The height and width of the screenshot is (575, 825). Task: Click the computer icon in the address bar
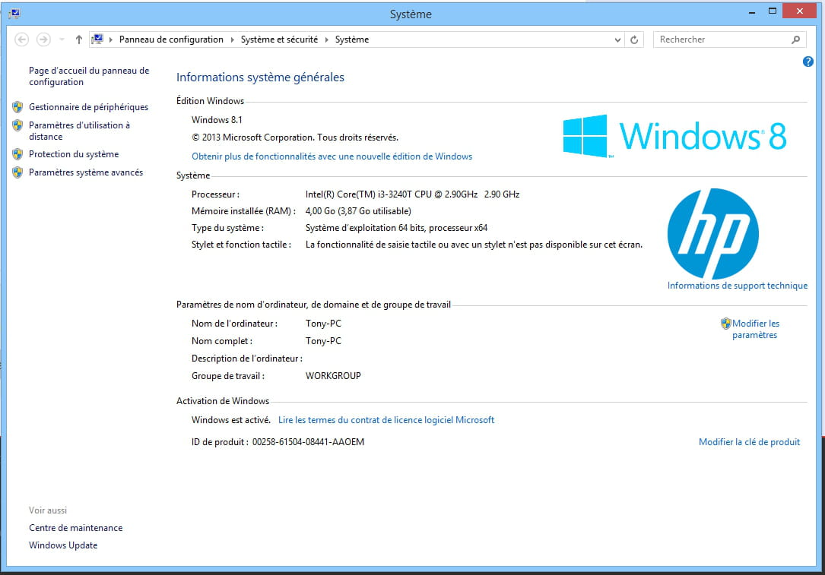97,39
